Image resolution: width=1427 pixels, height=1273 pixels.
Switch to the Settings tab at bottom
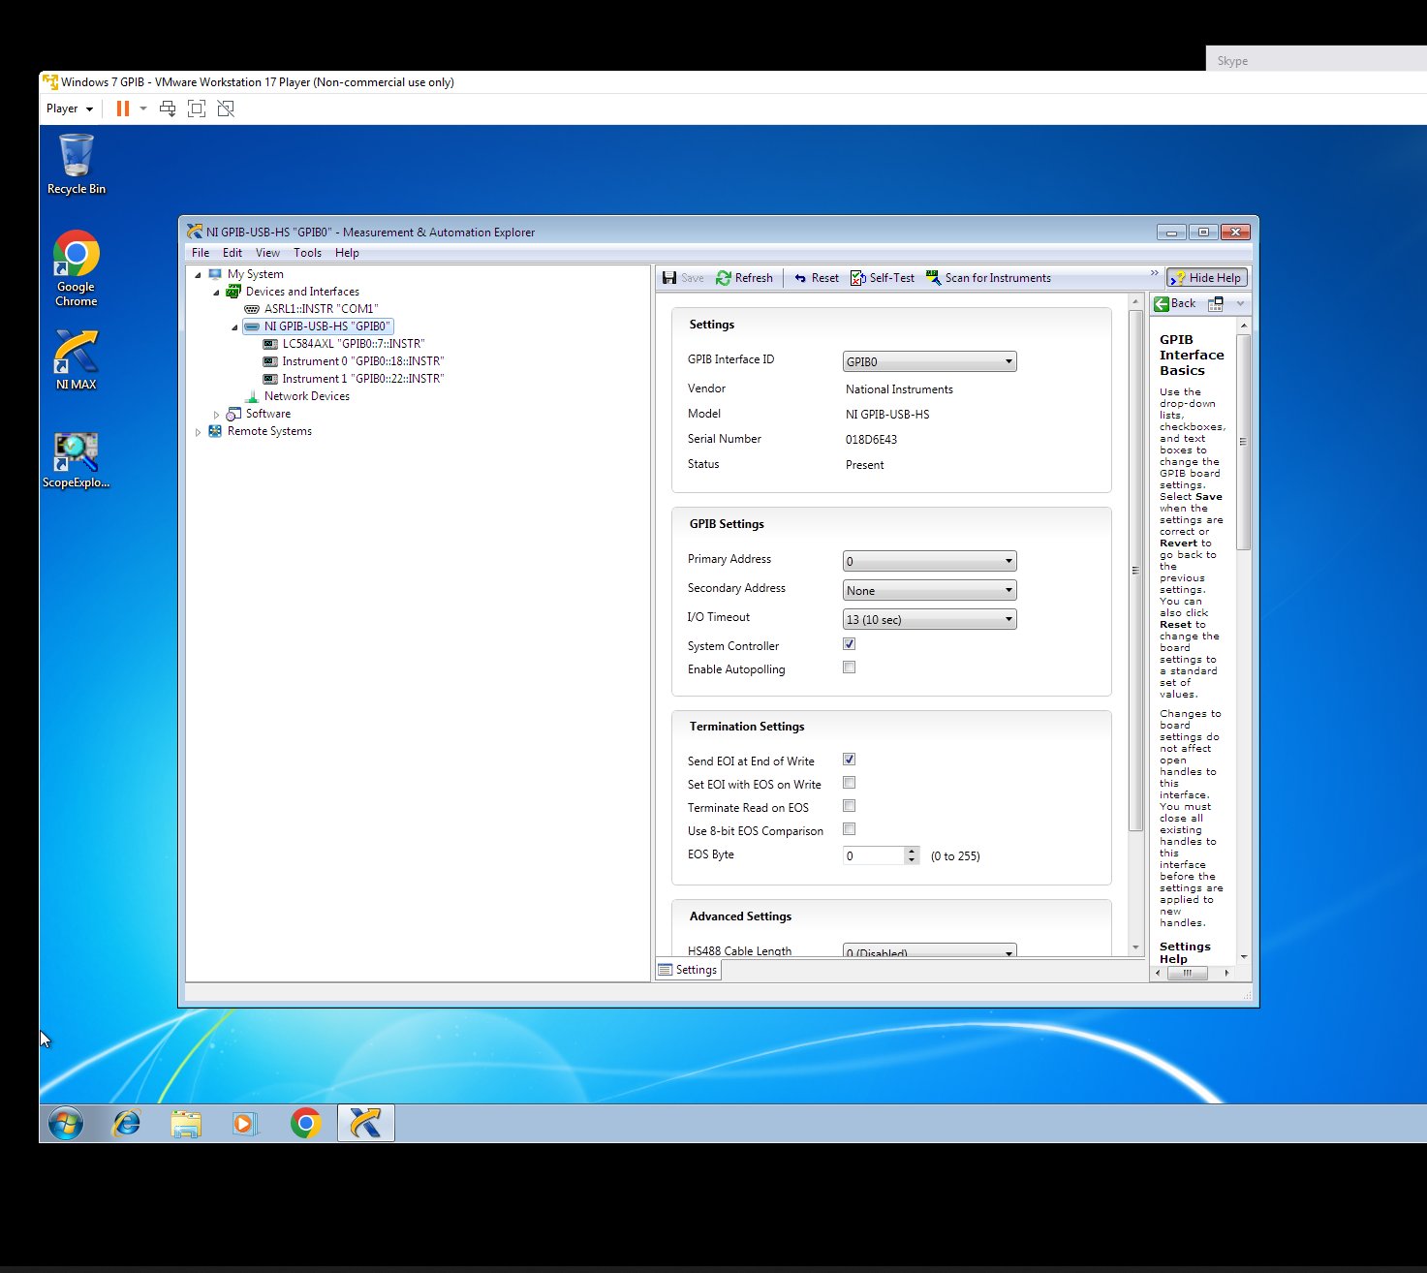(688, 970)
